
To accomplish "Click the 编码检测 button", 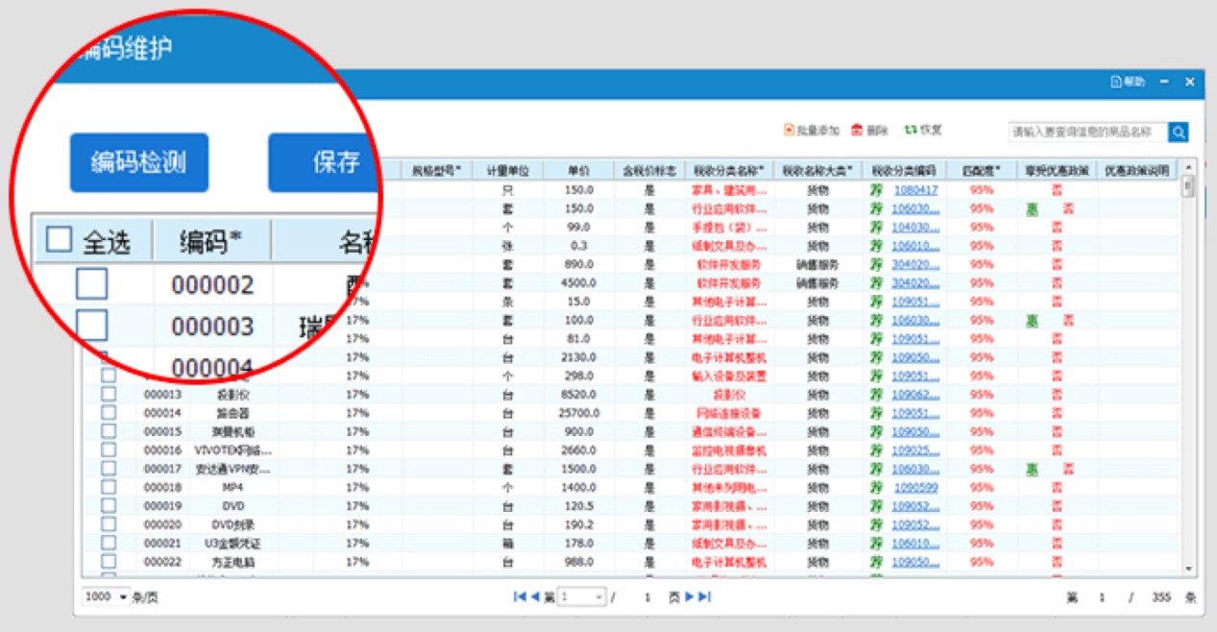I will point(138,162).
